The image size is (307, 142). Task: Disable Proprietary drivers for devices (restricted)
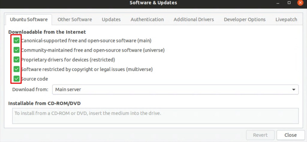tap(16, 60)
